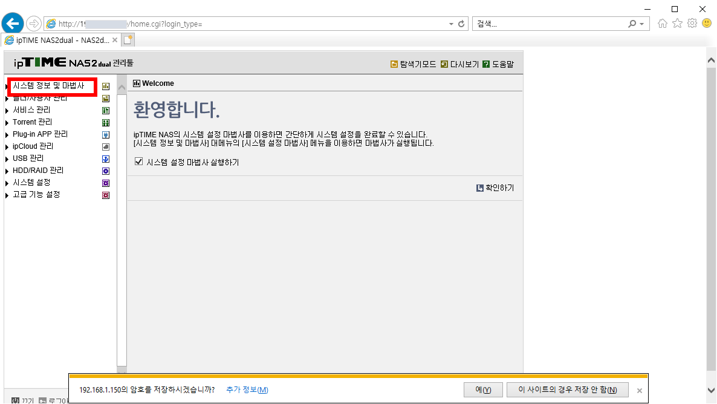Click the icon on the second sidebar row
Image resolution: width=717 pixels, height=404 pixels.
click(x=106, y=99)
